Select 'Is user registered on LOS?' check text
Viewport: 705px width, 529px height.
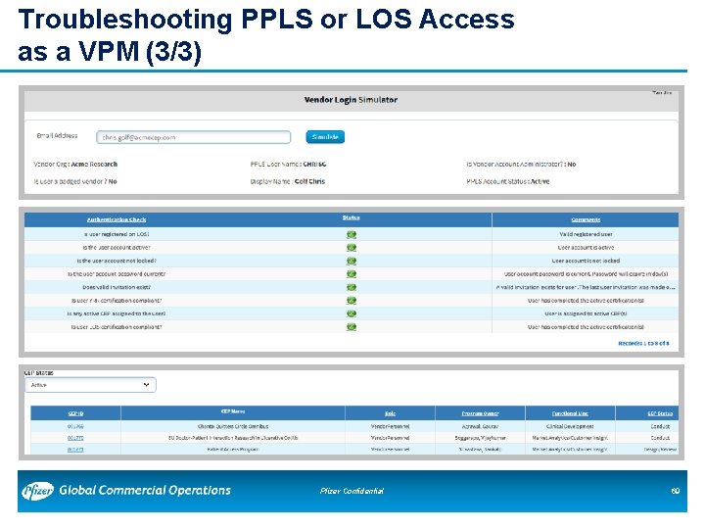117,234
